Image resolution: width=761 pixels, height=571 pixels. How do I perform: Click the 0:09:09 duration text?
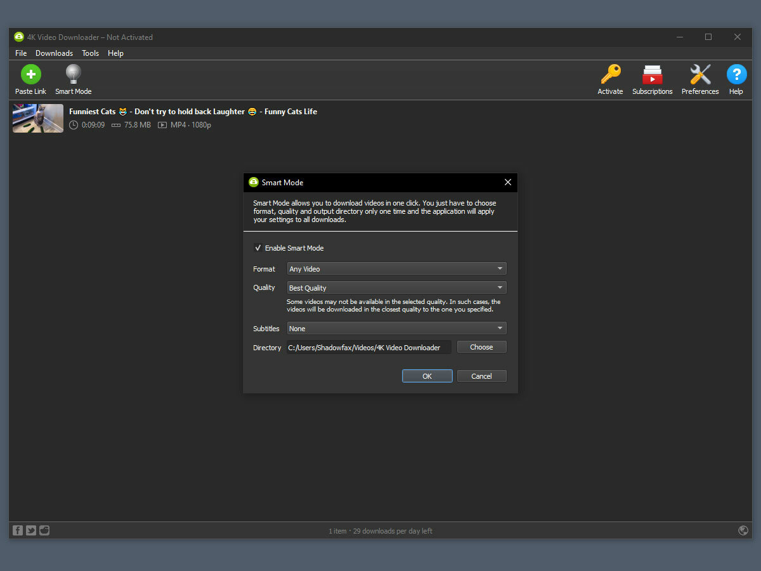(93, 125)
